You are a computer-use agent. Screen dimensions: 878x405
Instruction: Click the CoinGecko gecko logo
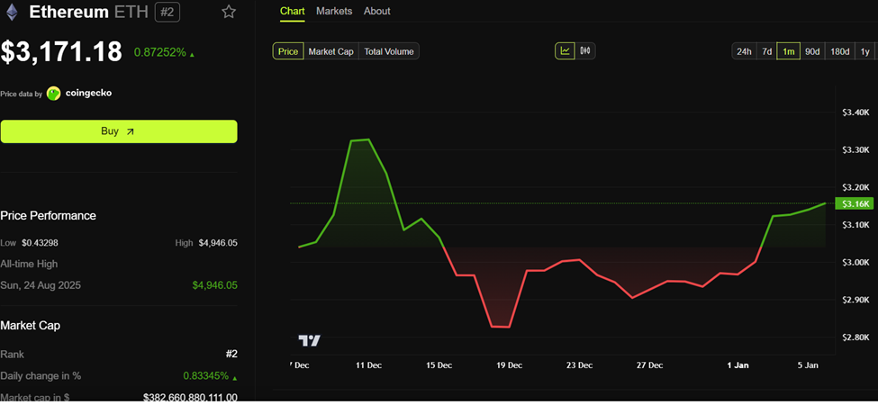click(54, 94)
